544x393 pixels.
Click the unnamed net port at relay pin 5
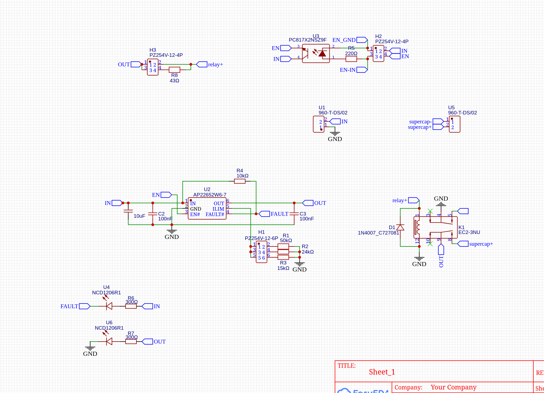tap(463, 211)
